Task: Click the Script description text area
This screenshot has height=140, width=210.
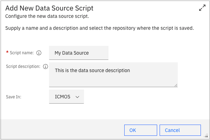Action: [x=113, y=75]
